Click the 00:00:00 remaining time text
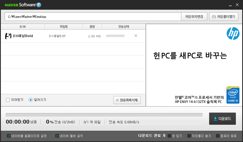This screenshot has height=142, width=243. point(18,122)
